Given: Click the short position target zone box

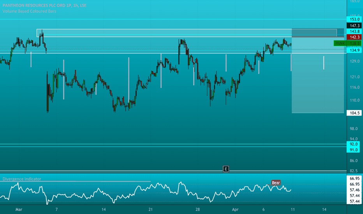Looking at the screenshot, I should coord(318,75).
